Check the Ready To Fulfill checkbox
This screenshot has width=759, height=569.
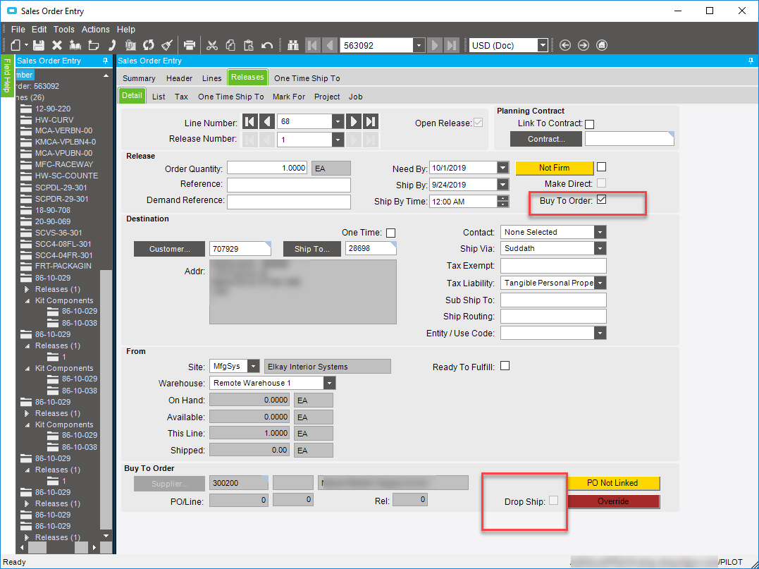505,366
